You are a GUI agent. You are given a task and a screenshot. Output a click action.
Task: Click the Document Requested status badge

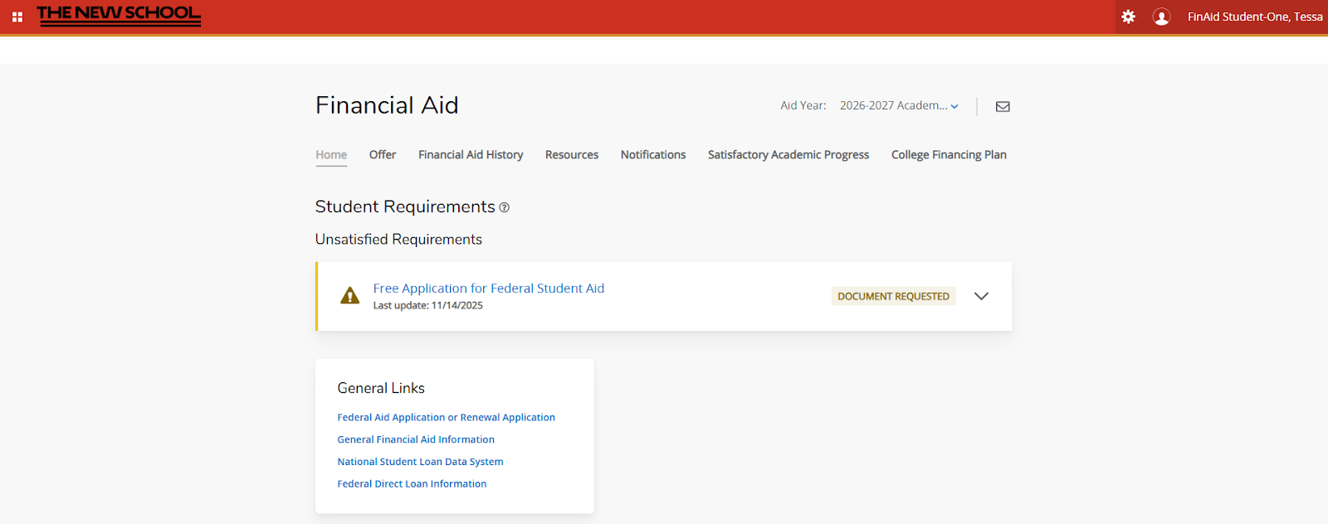(893, 296)
